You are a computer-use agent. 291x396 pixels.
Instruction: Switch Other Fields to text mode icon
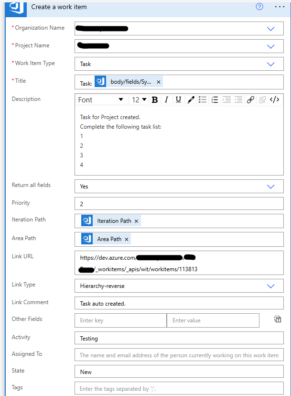[278, 319]
